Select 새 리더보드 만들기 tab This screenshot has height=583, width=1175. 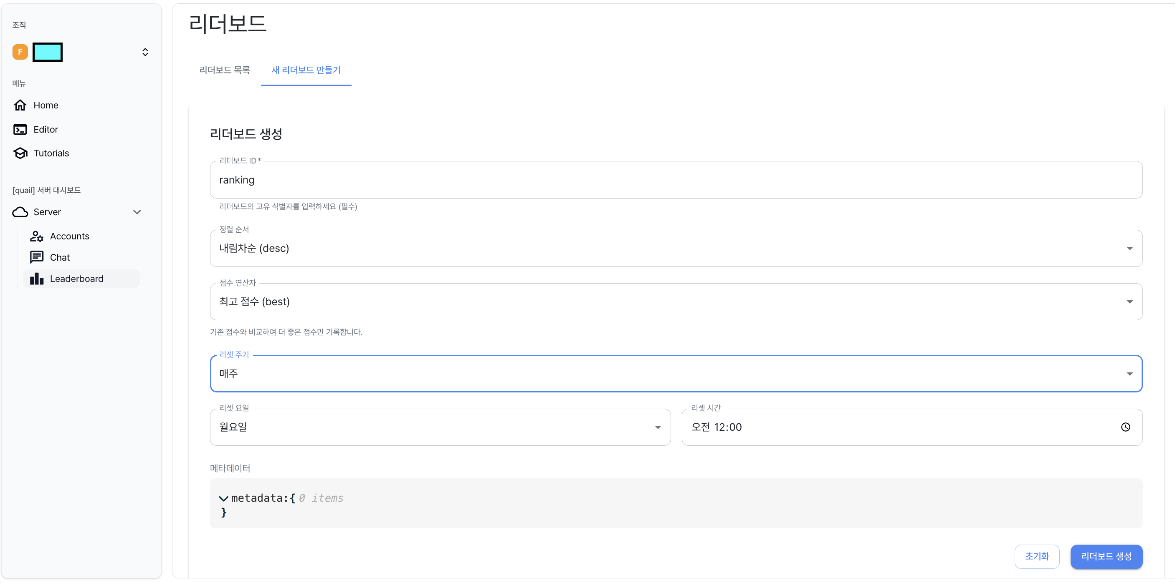tap(306, 70)
